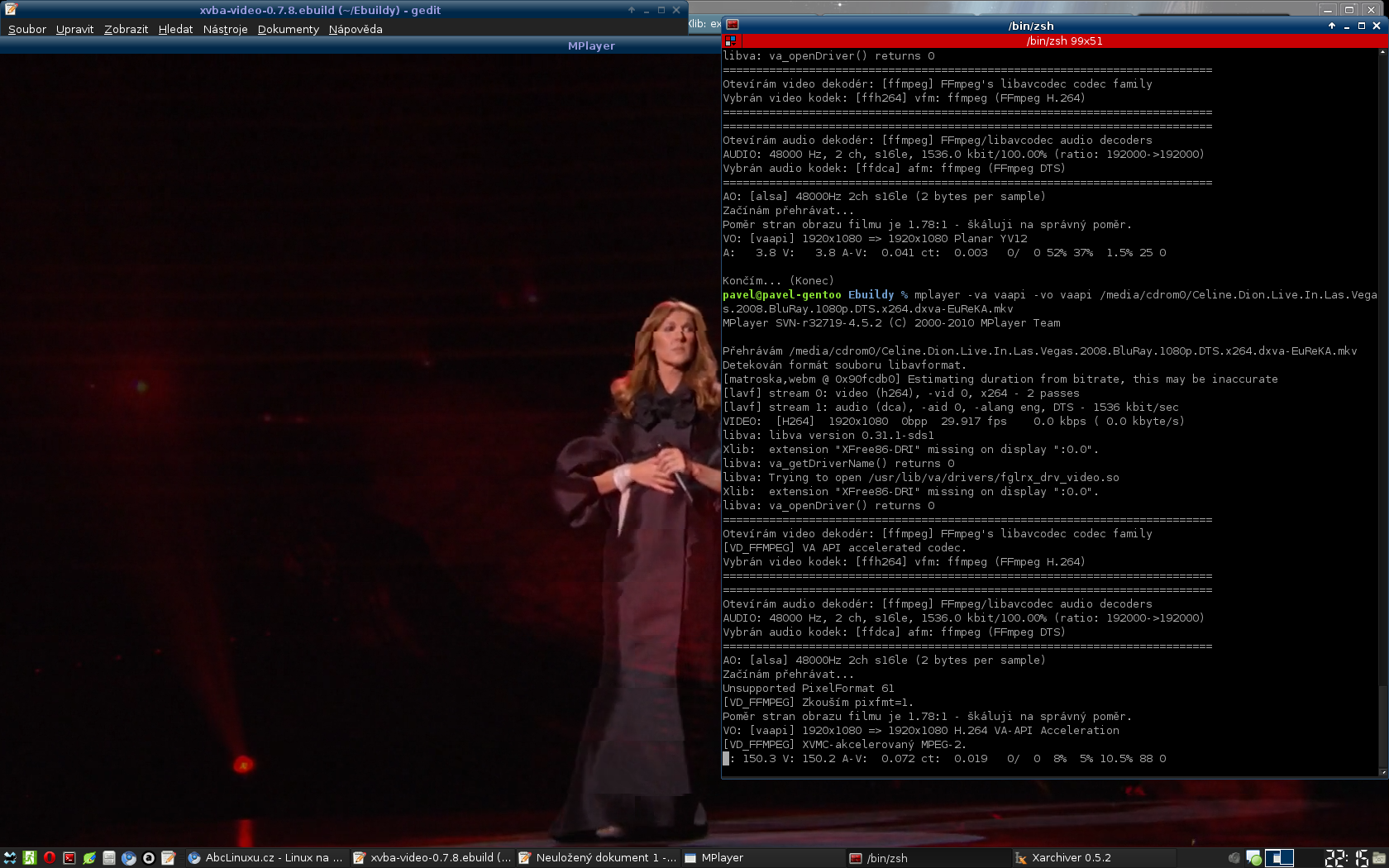Click the /bin/zsh window menu icon
The image size is (1389, 868).
click(732, 25)
